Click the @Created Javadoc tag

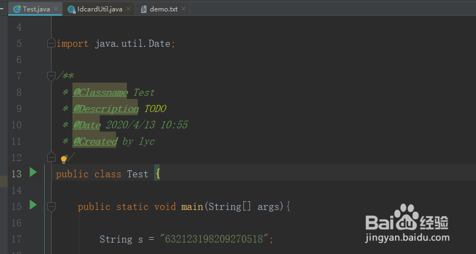[95, 141]
